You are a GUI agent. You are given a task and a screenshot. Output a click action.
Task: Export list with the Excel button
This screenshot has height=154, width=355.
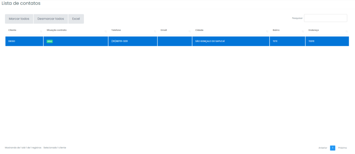click(x=76, y=19)
